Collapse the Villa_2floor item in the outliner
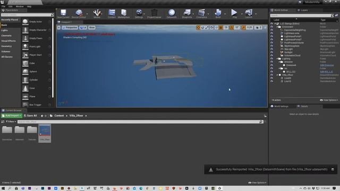 point(277,75)
